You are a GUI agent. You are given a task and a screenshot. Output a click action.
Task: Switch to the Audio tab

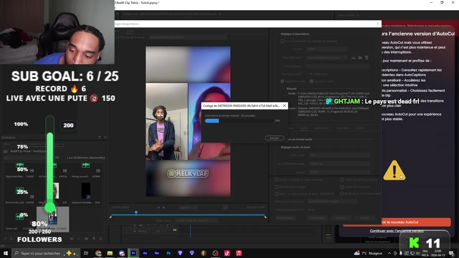click(x=304, y=128)
